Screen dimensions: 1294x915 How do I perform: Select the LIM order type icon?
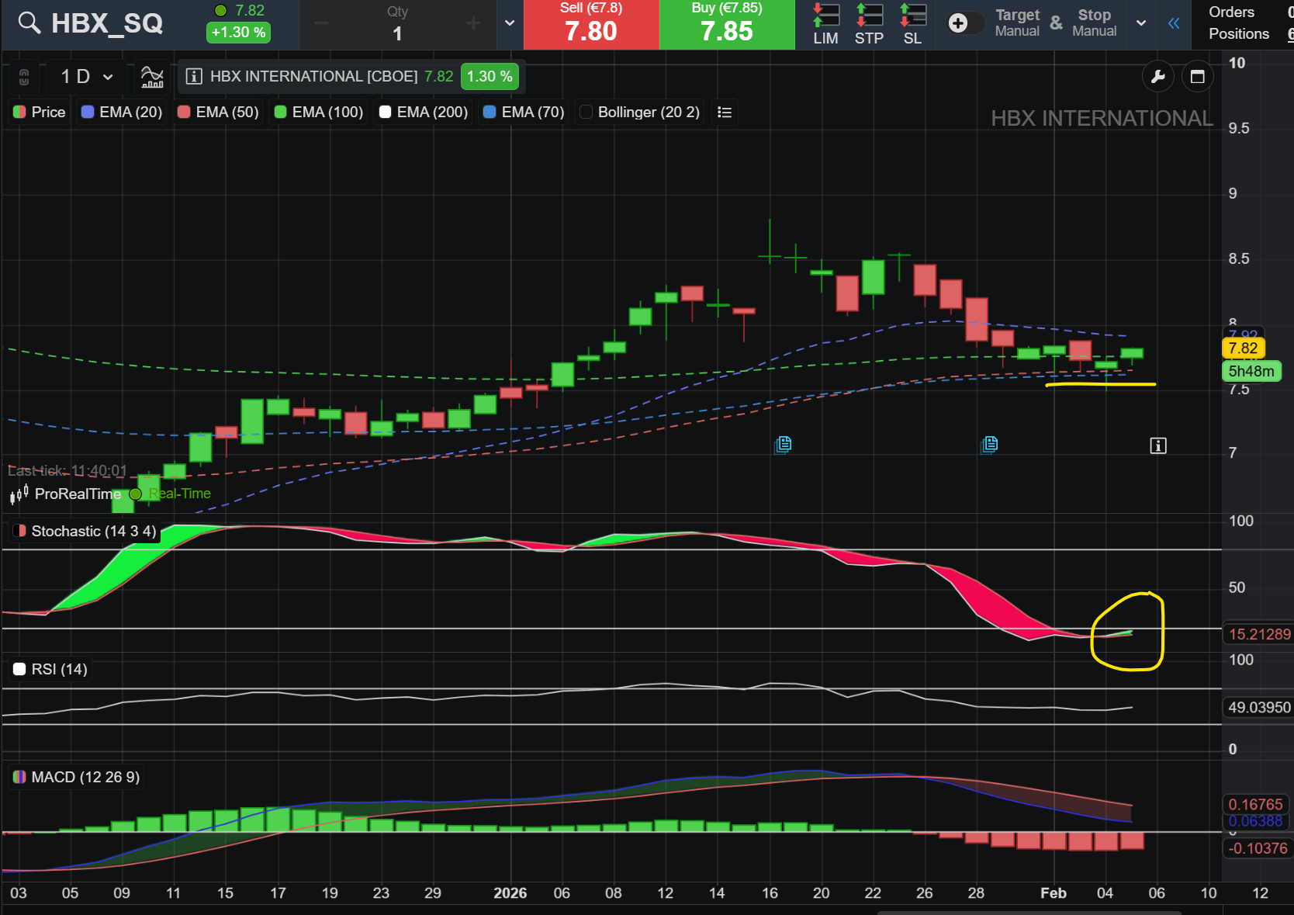[825, 24]
